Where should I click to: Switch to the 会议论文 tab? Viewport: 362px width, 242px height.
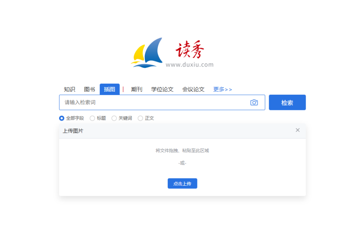(x=193, y=89)
